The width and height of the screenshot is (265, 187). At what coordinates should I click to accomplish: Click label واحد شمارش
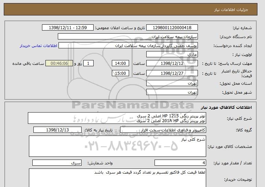(x=100, y=163)
